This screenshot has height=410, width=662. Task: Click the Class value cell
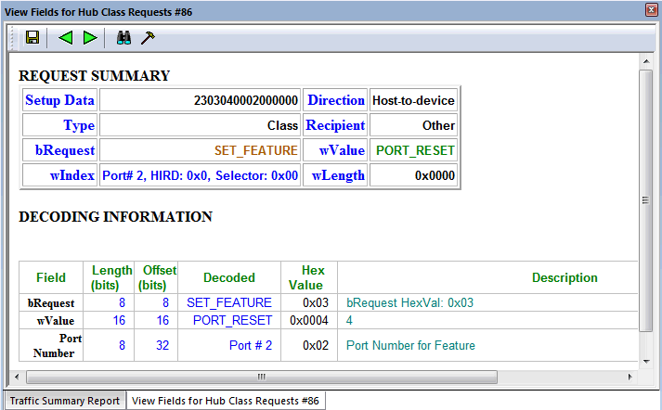pos(200,125)
